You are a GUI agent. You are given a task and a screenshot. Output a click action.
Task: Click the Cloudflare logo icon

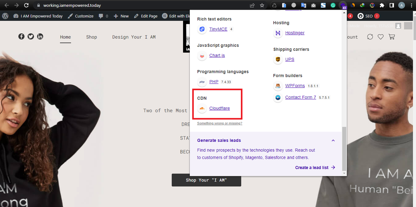click(202, 108)
